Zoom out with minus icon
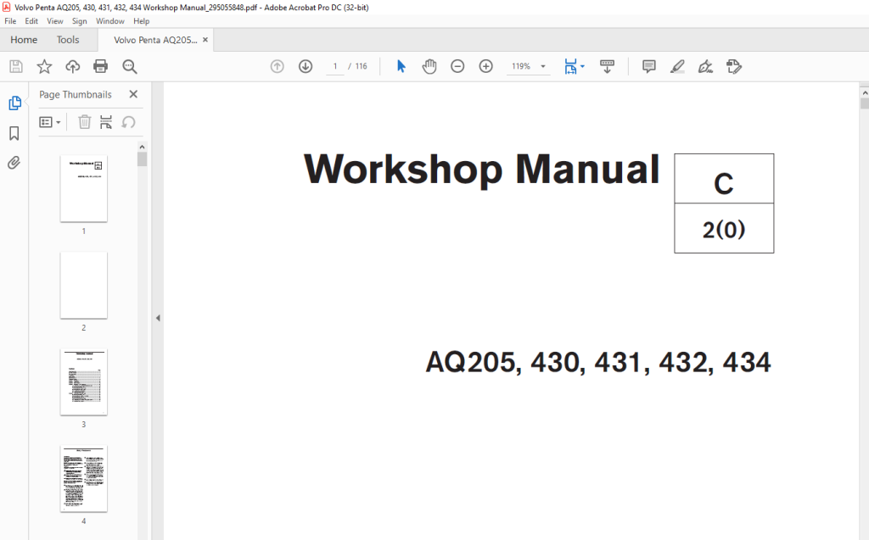Screen dimensions: 869x540 click(x=457, y=66)
